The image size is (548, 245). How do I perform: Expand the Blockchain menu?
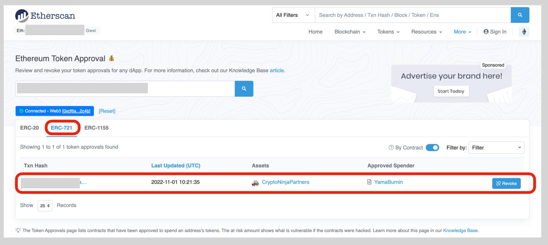350,32
